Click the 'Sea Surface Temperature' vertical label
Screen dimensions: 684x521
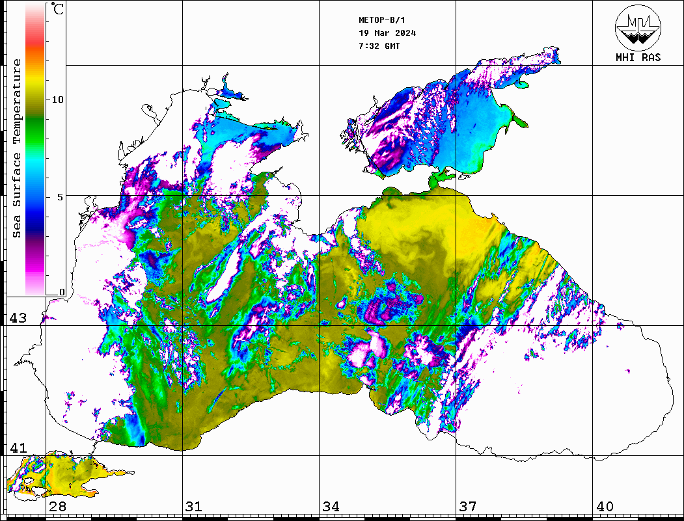[x=16, y=149]
